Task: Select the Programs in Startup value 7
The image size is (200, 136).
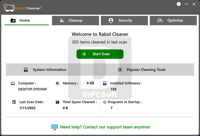Action: [x=111, y=108]
